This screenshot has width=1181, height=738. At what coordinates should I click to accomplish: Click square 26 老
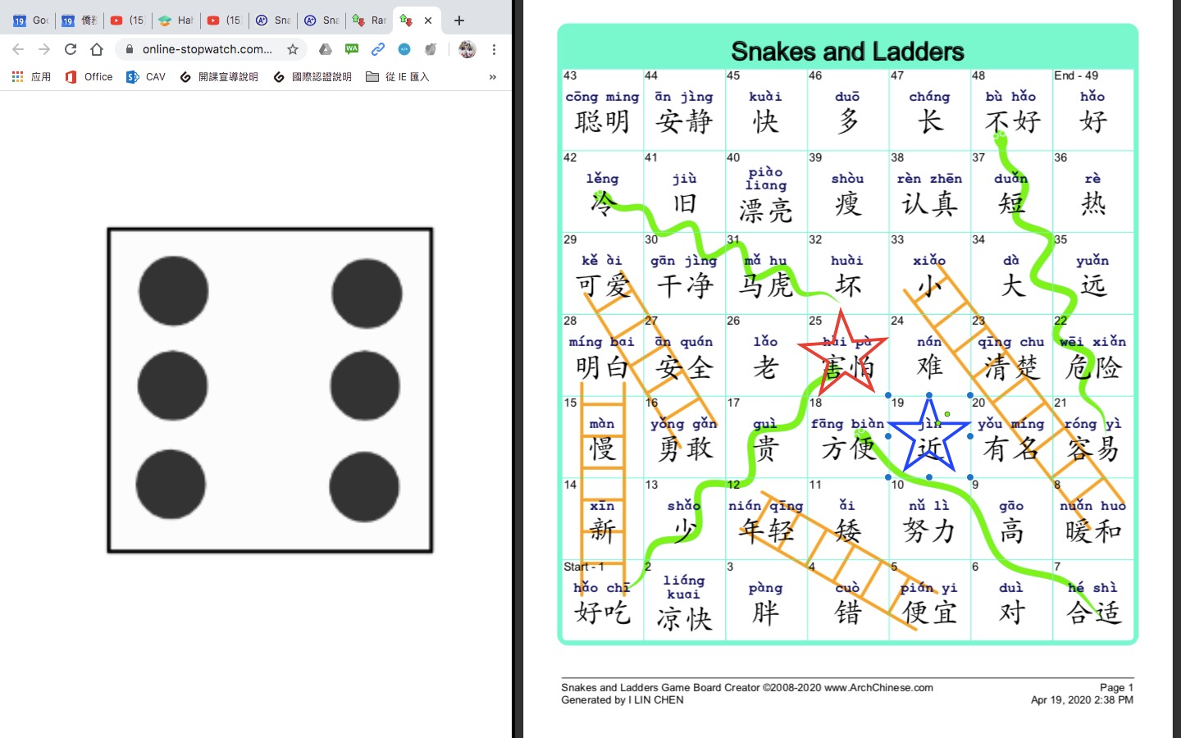(x=766, y=355)
